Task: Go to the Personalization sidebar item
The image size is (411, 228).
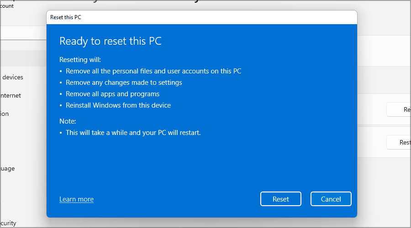Action: (5, 114)
